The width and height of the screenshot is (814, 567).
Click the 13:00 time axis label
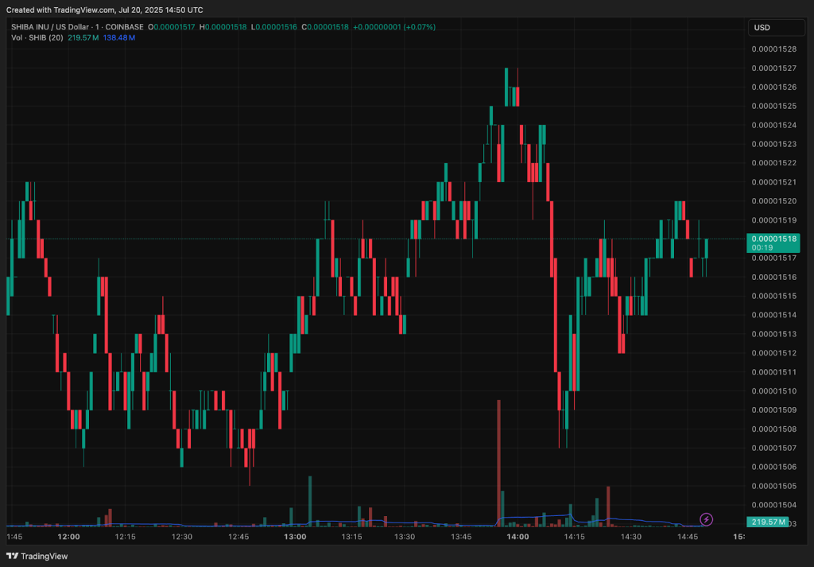tap(296, 537)
